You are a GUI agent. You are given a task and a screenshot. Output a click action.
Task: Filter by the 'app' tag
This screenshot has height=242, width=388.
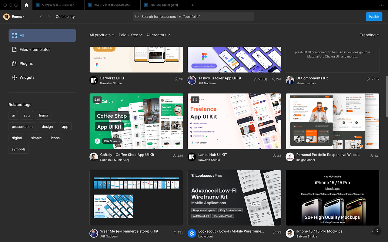[x=65, y=127]
